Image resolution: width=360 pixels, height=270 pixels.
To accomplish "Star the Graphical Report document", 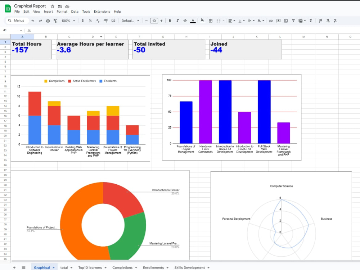I will tap(52, 6).
